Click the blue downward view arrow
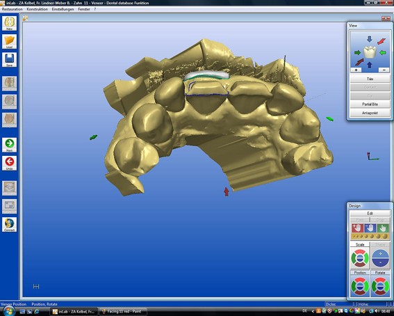Image resolution: width=394 pixels, height=316 pixels. [370, 39]
